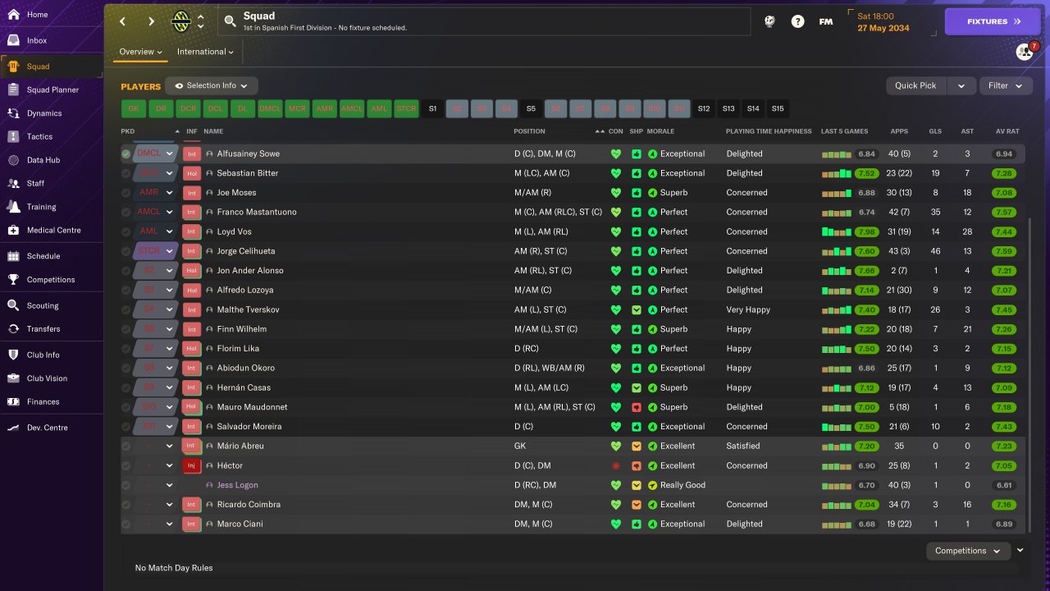The image size is (1050, 591).
Task: Open the Schedule sidebar icon
Action: tap(13, 256)
